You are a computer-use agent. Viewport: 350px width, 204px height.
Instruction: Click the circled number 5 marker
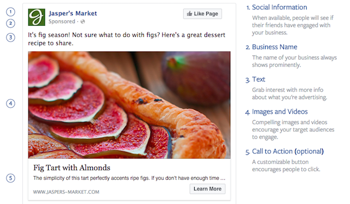click(x=10, y=178)
